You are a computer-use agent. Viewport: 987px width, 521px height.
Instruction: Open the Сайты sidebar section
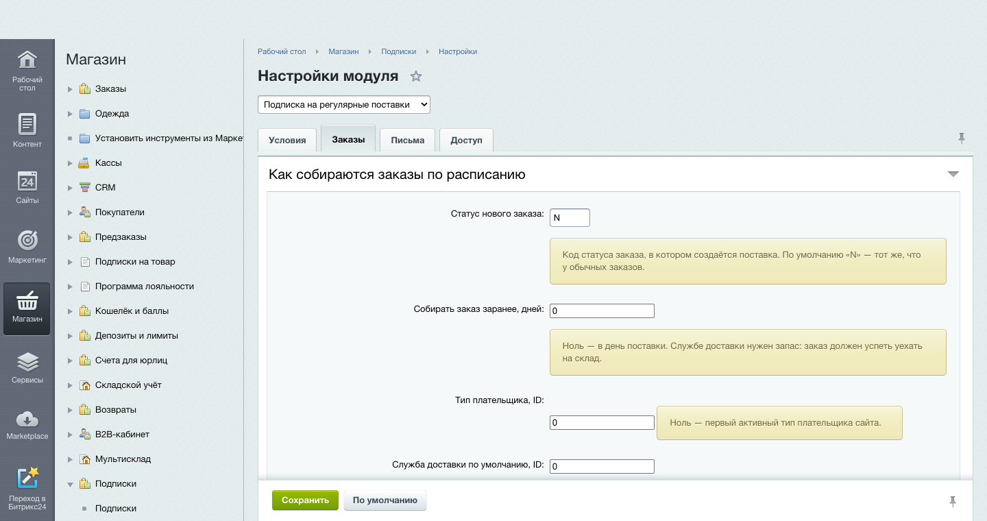coord(27,186)
